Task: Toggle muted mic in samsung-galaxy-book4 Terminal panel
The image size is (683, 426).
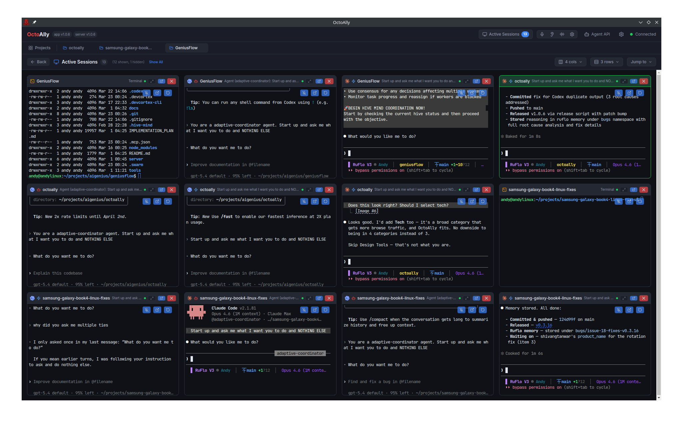Action: tap(619, 201)
